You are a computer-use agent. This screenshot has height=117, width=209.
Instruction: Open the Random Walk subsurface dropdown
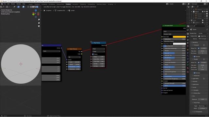pos(174,34)
